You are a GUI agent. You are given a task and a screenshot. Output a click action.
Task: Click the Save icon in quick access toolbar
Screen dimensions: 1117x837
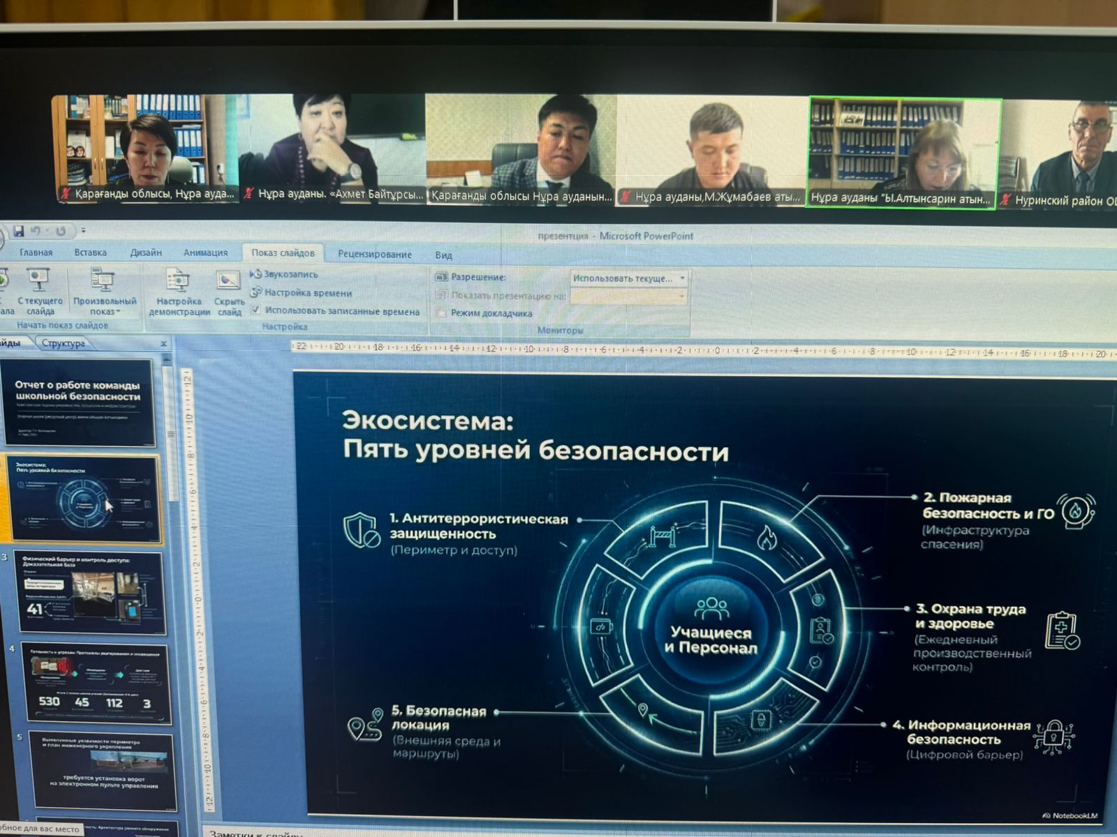coord(19,231)
